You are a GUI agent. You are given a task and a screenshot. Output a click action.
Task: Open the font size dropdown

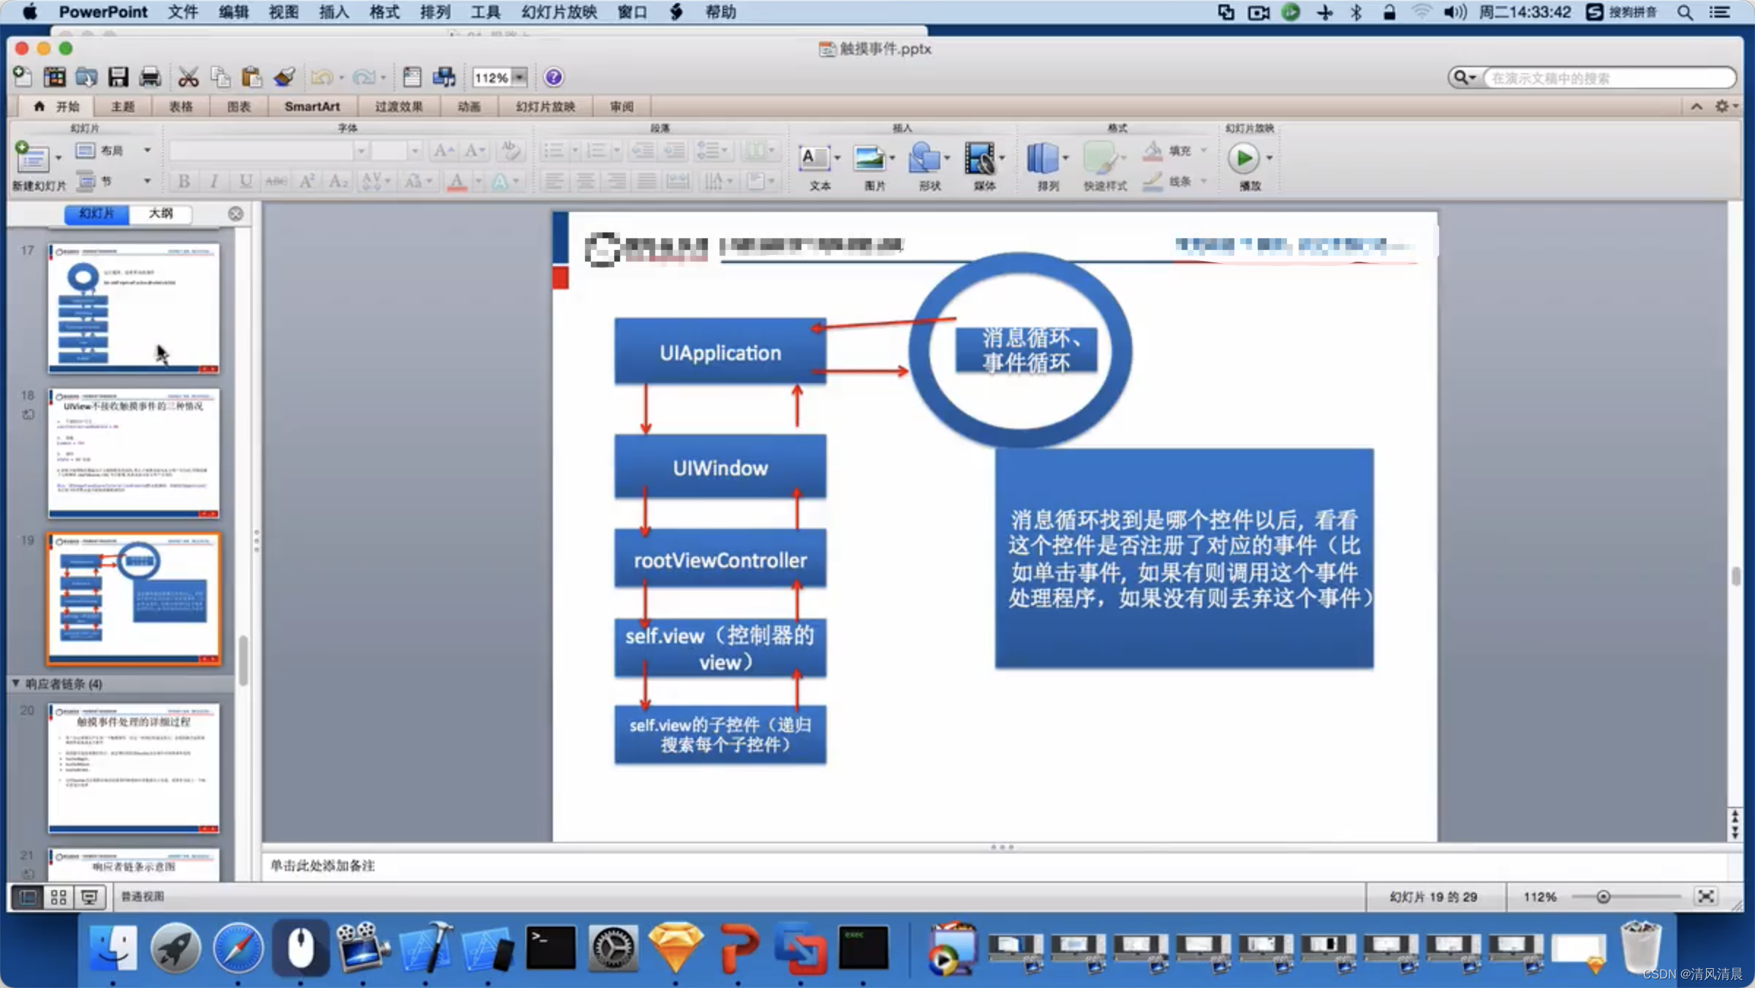415,151
